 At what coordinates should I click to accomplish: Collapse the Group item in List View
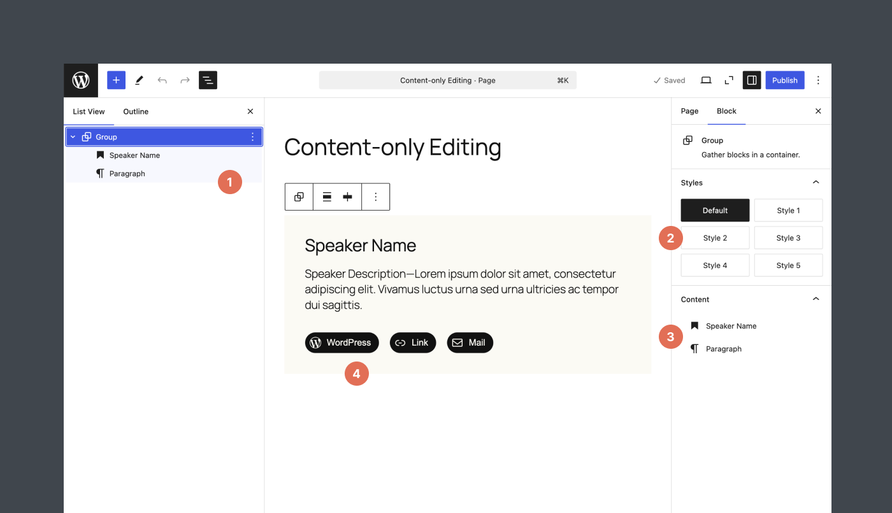73,137
